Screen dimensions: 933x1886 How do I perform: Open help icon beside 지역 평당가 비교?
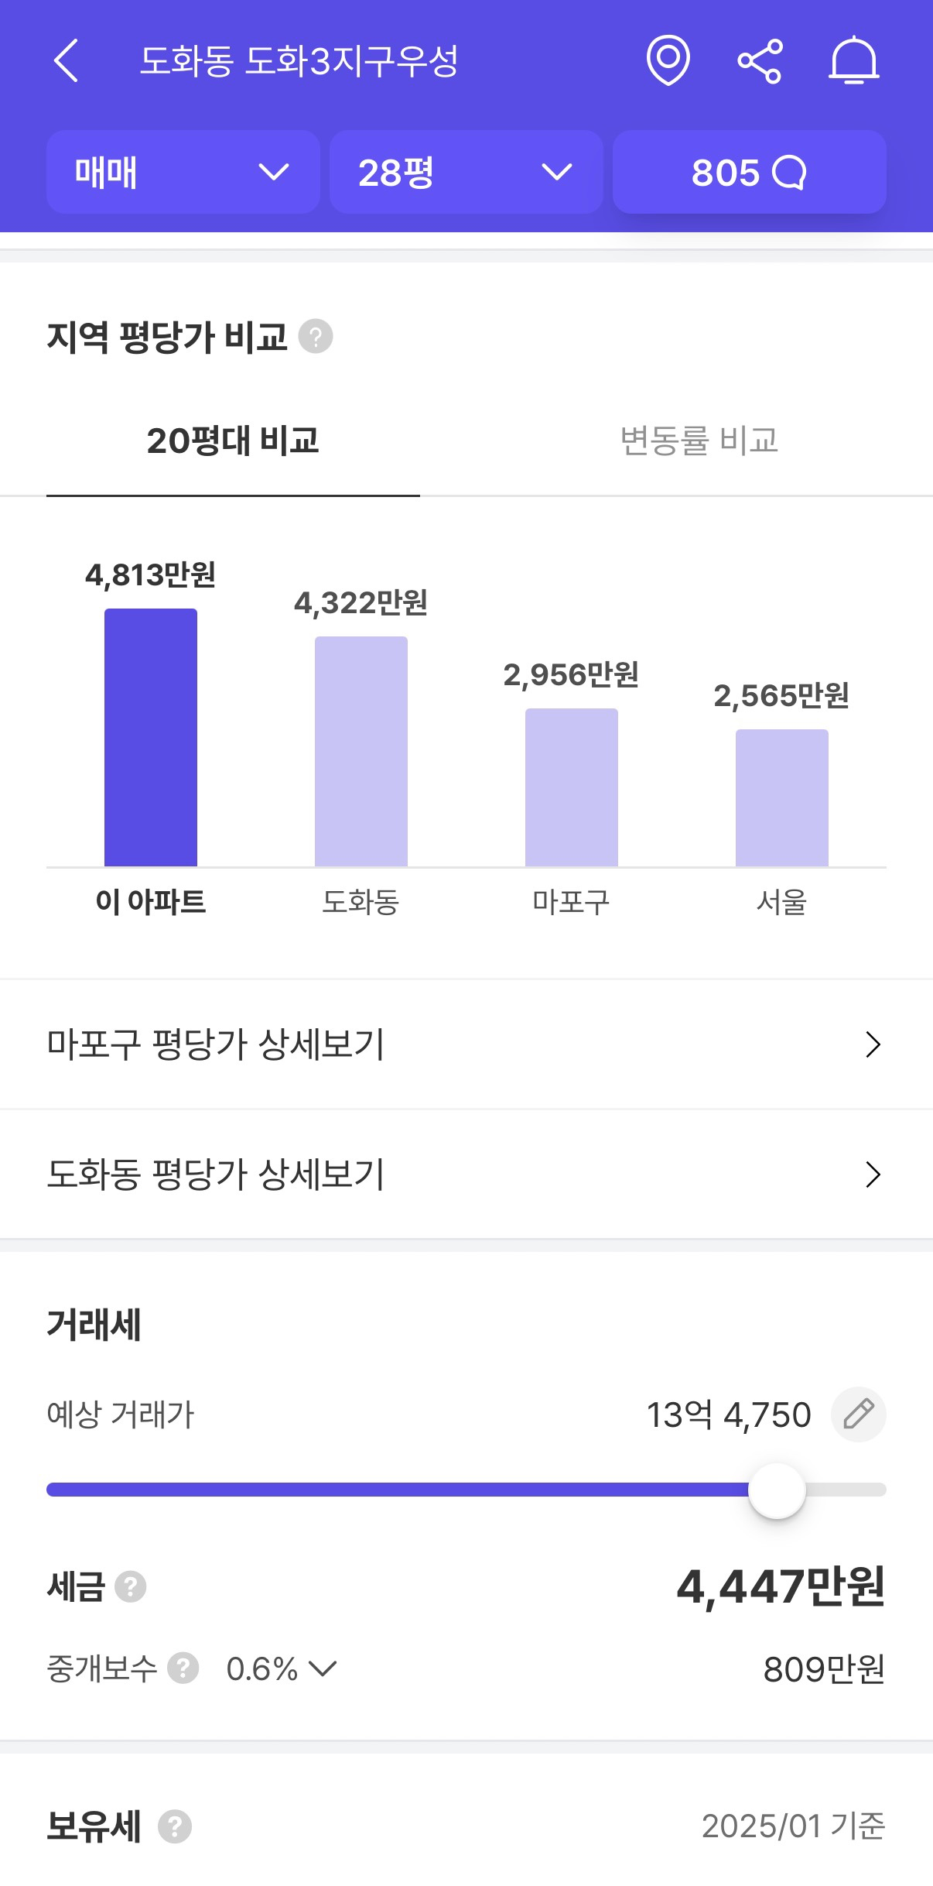tap(316, 337)
